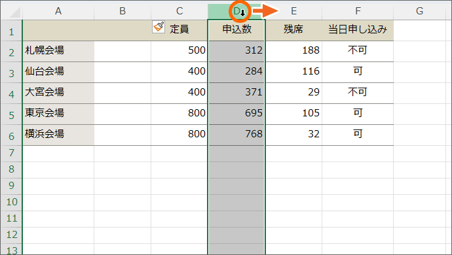Click the applications cell showing 284
Screen dimensions: 452x255
tap(236, 73)
